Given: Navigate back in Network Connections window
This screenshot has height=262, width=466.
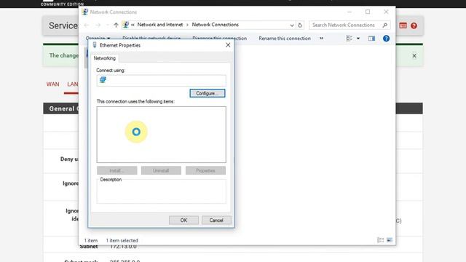Looking at the screenshot, I should click(x=87, y=25).
